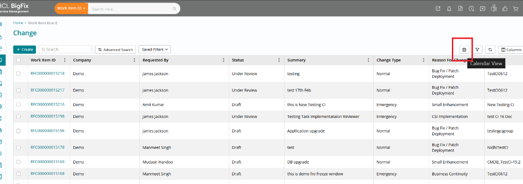Open the Status column options menu
Viewport: 523px width, 184px height.
coord(279,60)
